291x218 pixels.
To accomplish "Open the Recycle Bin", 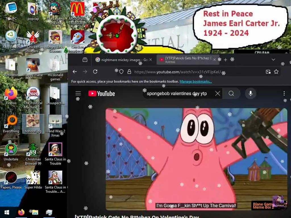I will point(11,39).
